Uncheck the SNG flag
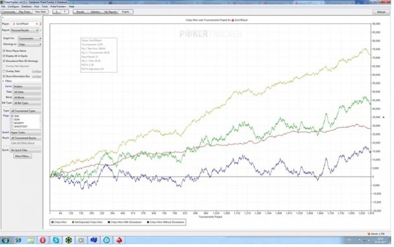Viewport: 394px width, 247px height. (x=12, y=116)
